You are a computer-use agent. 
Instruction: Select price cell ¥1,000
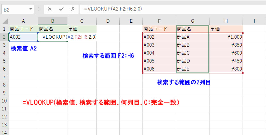[x=226, y=37]
